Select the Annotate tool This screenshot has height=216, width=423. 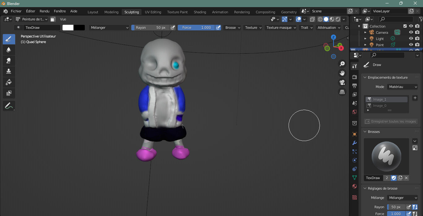point(9,106)
